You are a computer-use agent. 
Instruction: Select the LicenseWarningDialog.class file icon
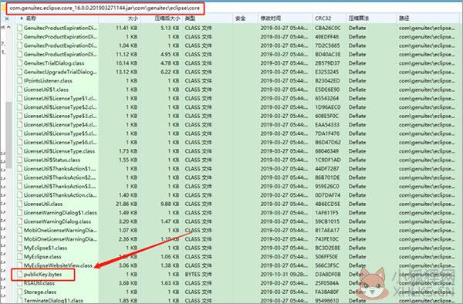coord(20,221)
